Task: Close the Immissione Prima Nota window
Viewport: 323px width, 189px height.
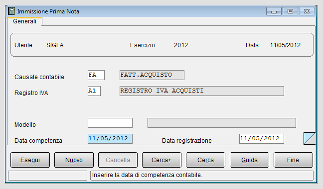Action: pyautogui.click(x=307, y=11)
